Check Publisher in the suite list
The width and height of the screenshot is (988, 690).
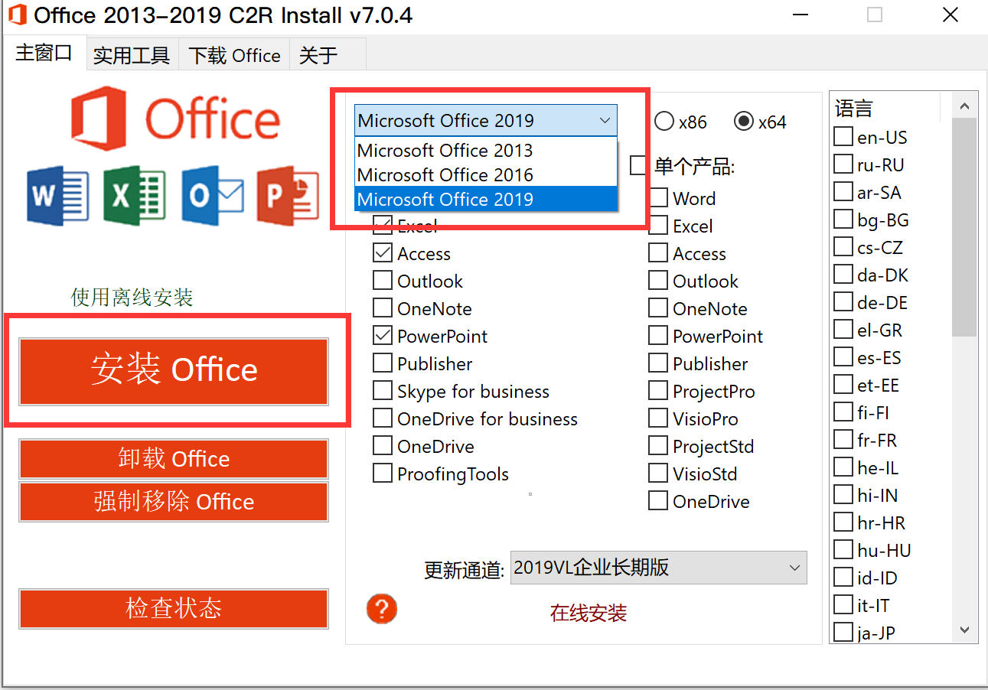pyautogui.click(x=383, y=363)
